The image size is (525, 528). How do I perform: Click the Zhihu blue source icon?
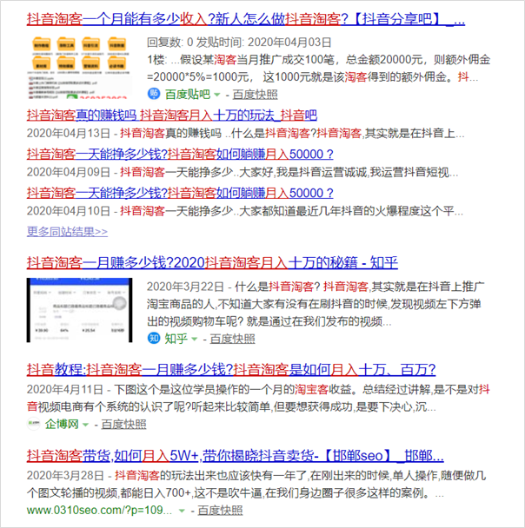coord(154,338)
